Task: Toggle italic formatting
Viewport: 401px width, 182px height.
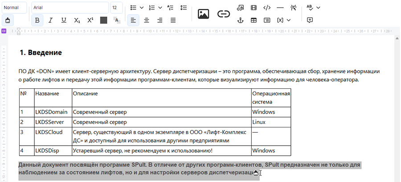Action: click(50, 20)
